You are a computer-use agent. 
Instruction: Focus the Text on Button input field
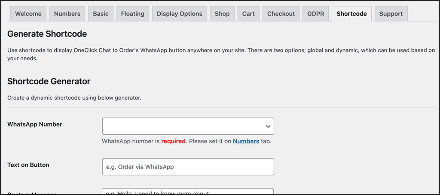[188, 167]
